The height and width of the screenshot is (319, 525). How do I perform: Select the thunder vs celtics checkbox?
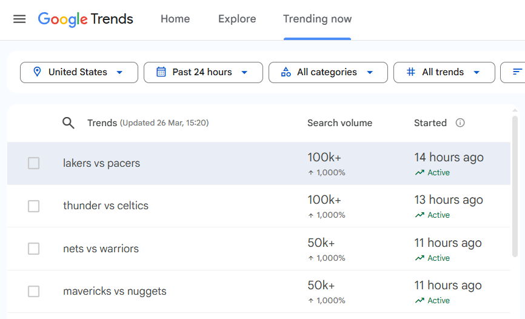[33, 206]
